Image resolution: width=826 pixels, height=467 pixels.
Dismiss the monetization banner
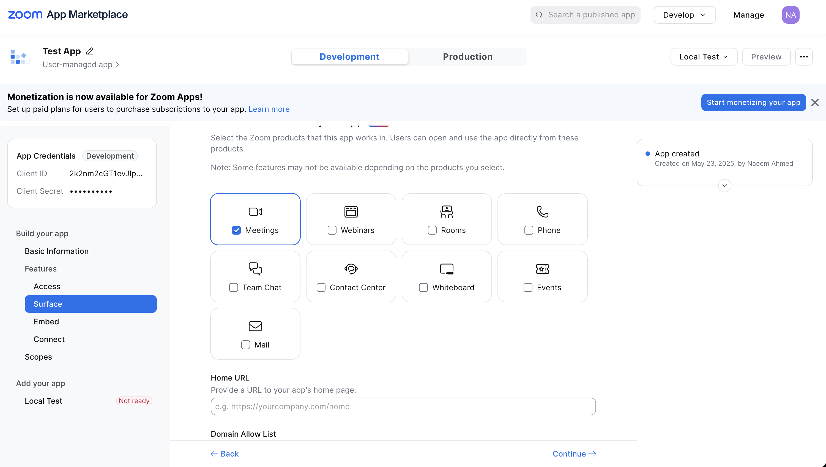coord(815,102)
